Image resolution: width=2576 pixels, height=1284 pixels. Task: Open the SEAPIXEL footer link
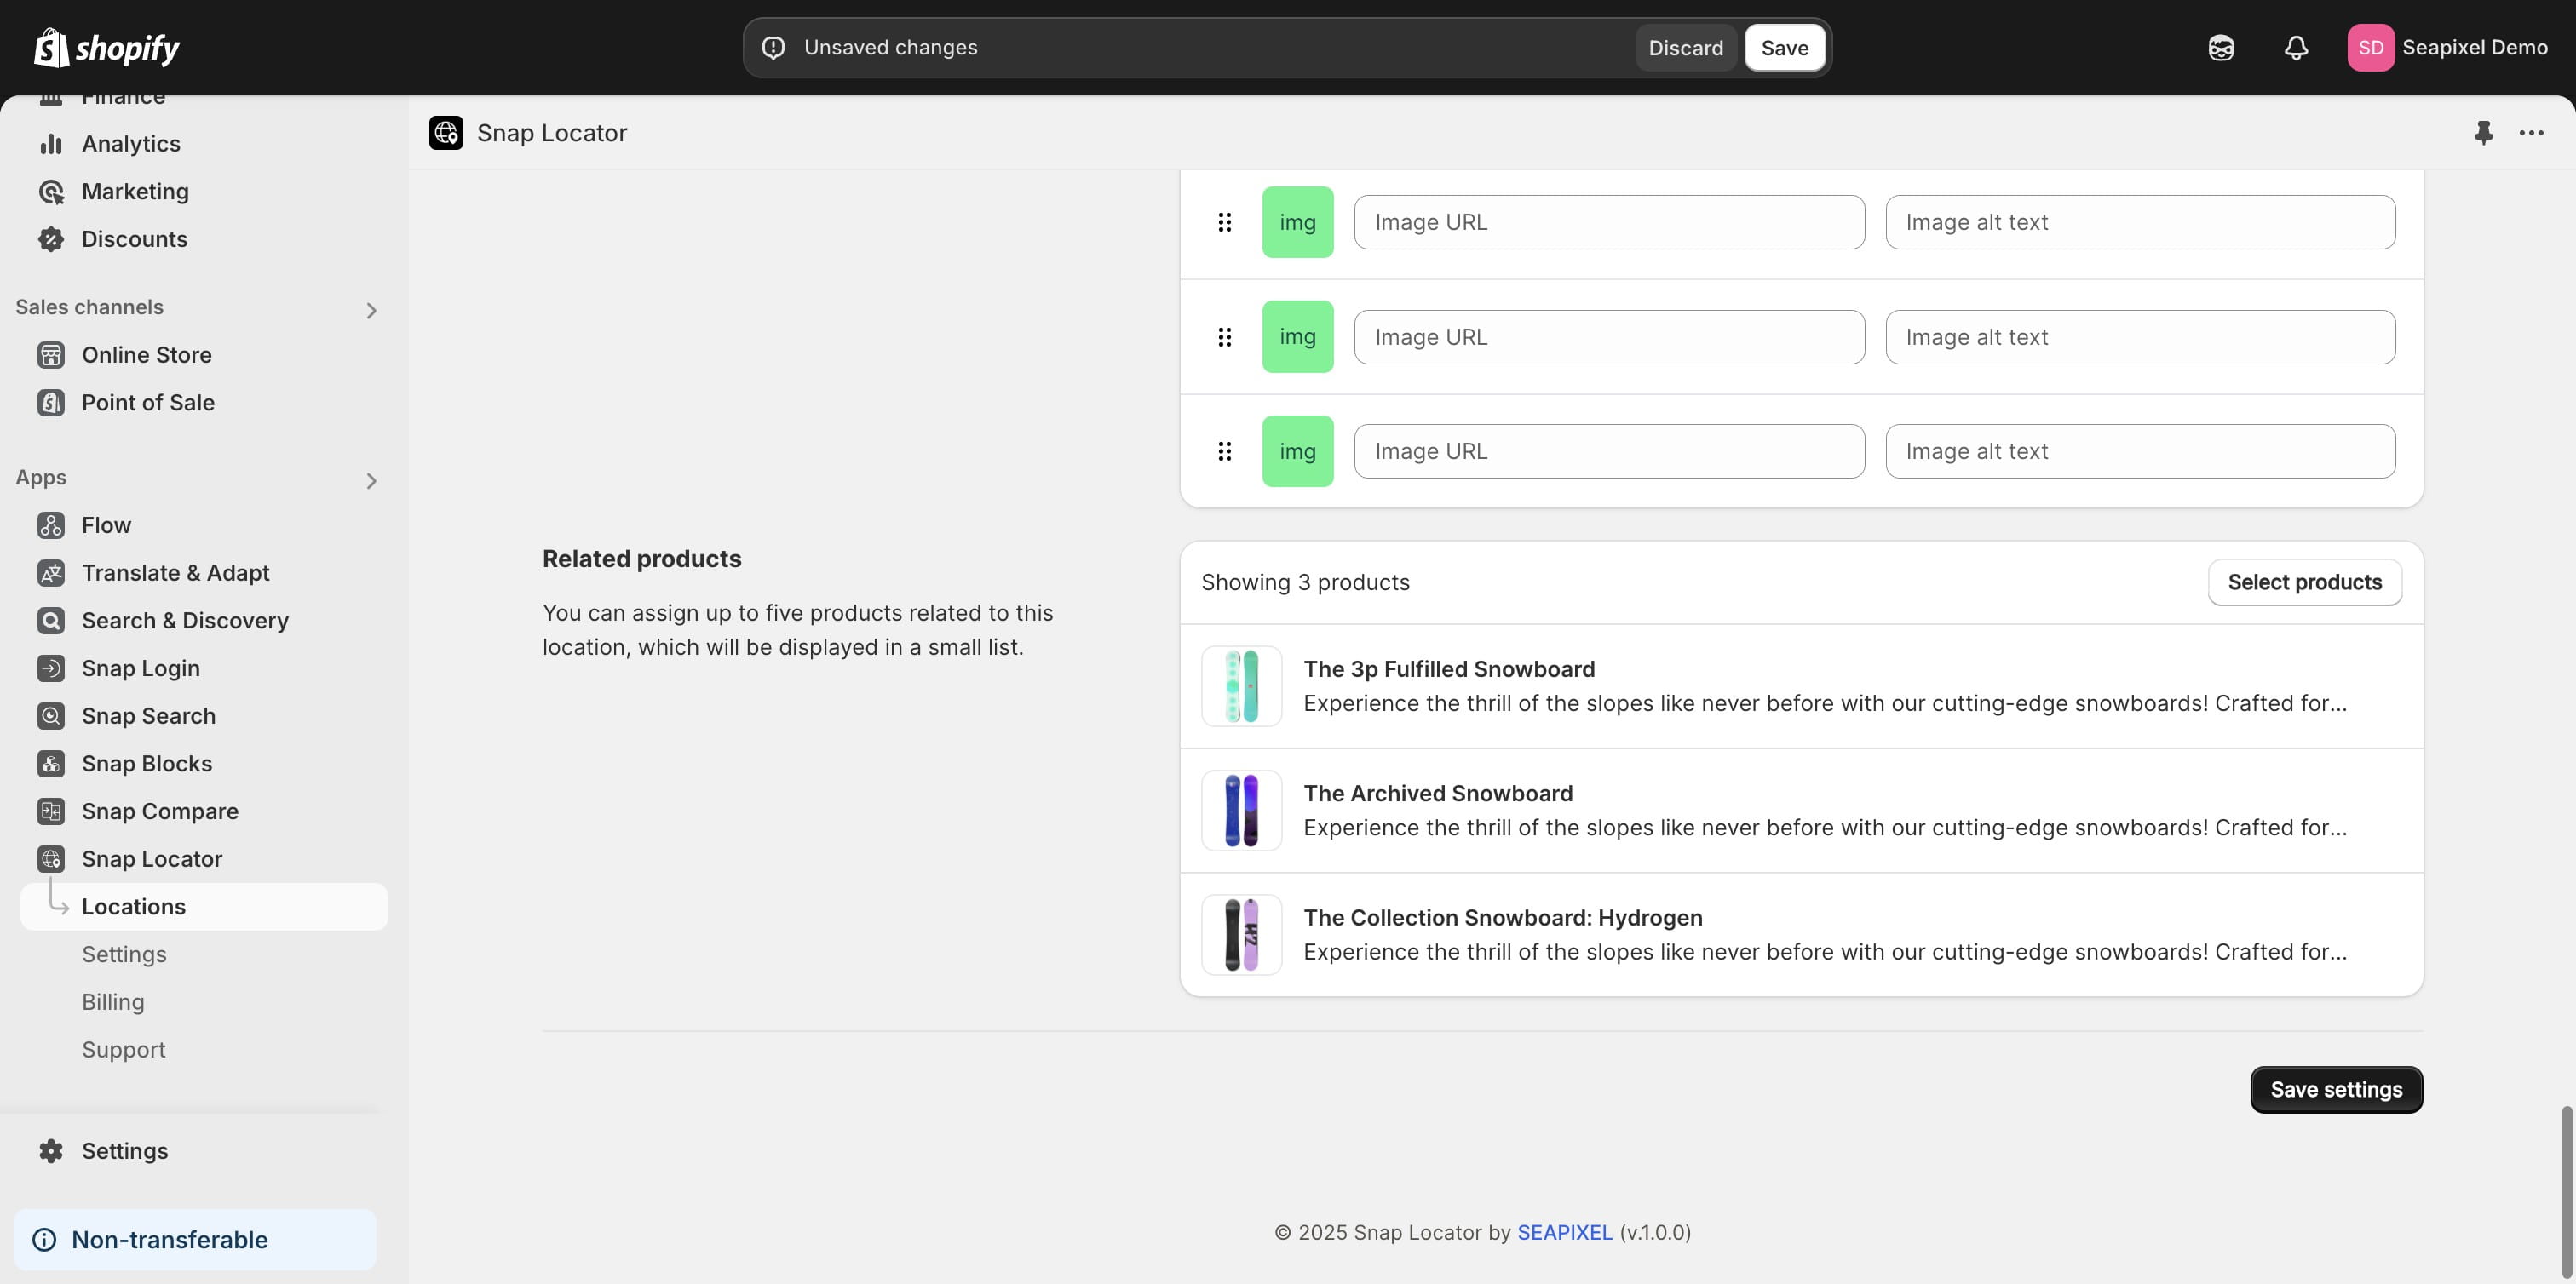[1564, 1232]
